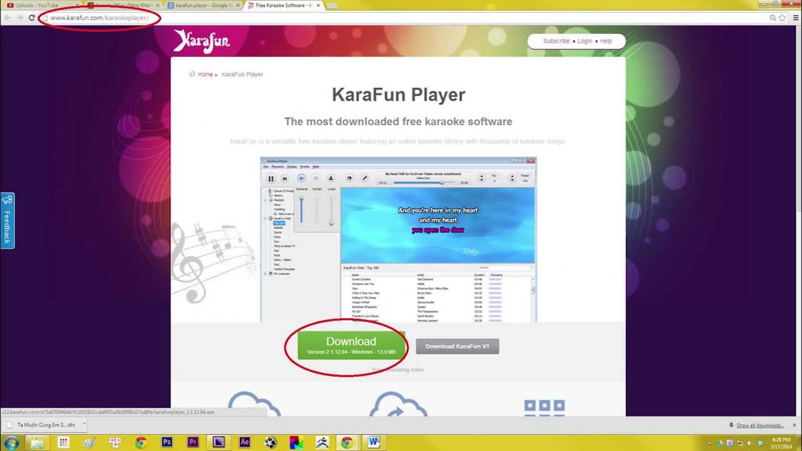Click the address bar URL
Image resolution: width=802 pixels, height=451 pixels.
[x=99, y=18]
